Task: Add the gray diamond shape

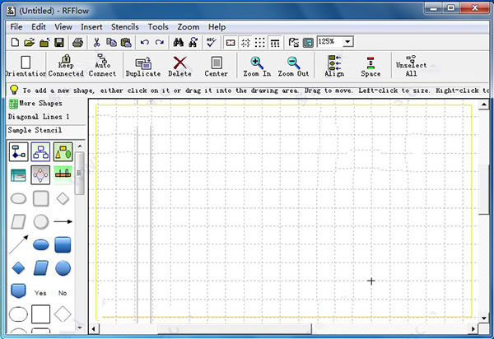Action: pos(63,199)
